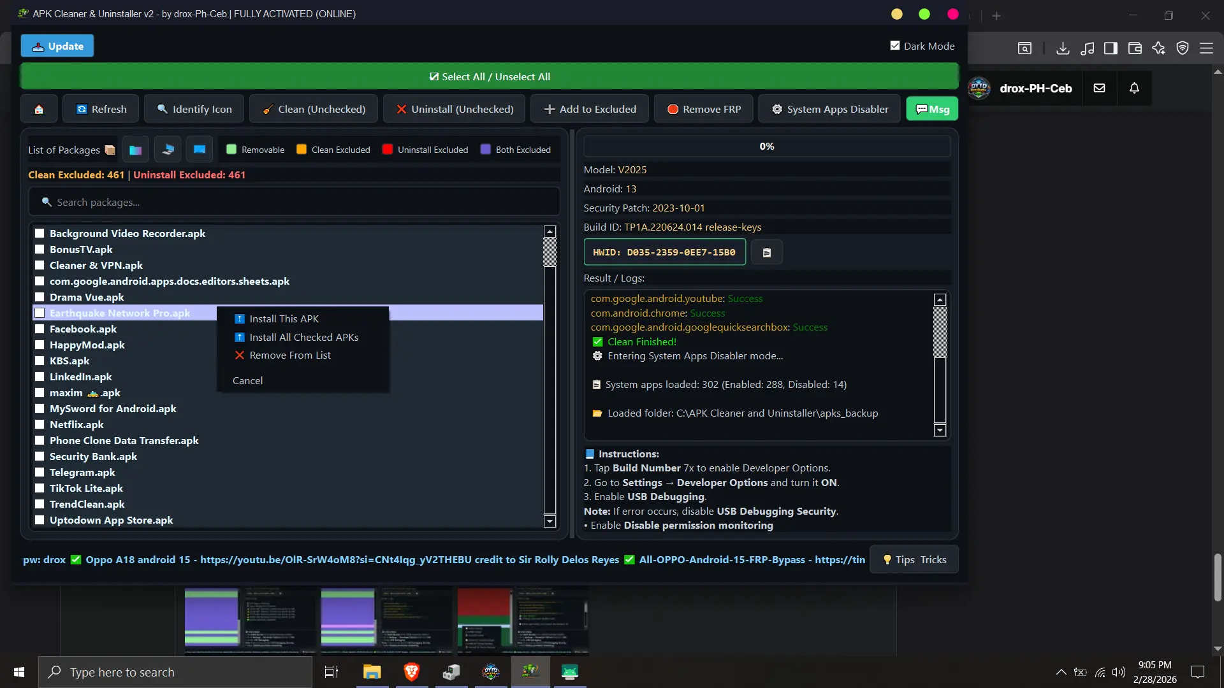
Task: Click the computer icon in package list header
Action: click(x=168, y=150)
